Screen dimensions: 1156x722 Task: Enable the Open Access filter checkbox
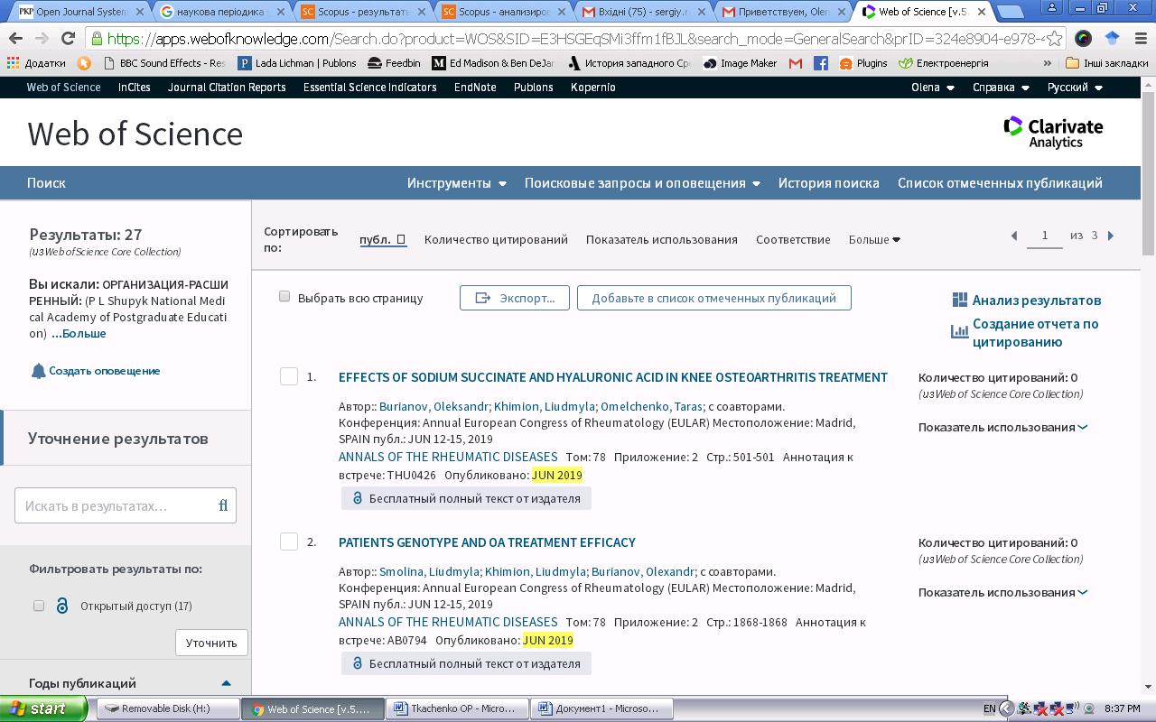pyautogui.click(x=39, y=606)
